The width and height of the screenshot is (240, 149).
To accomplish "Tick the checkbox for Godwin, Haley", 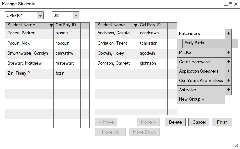I will [171, 54].
